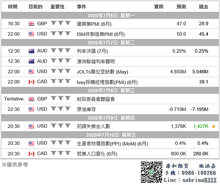Click previous value 5.046M

pyautogui.click(x=200, y=72)
